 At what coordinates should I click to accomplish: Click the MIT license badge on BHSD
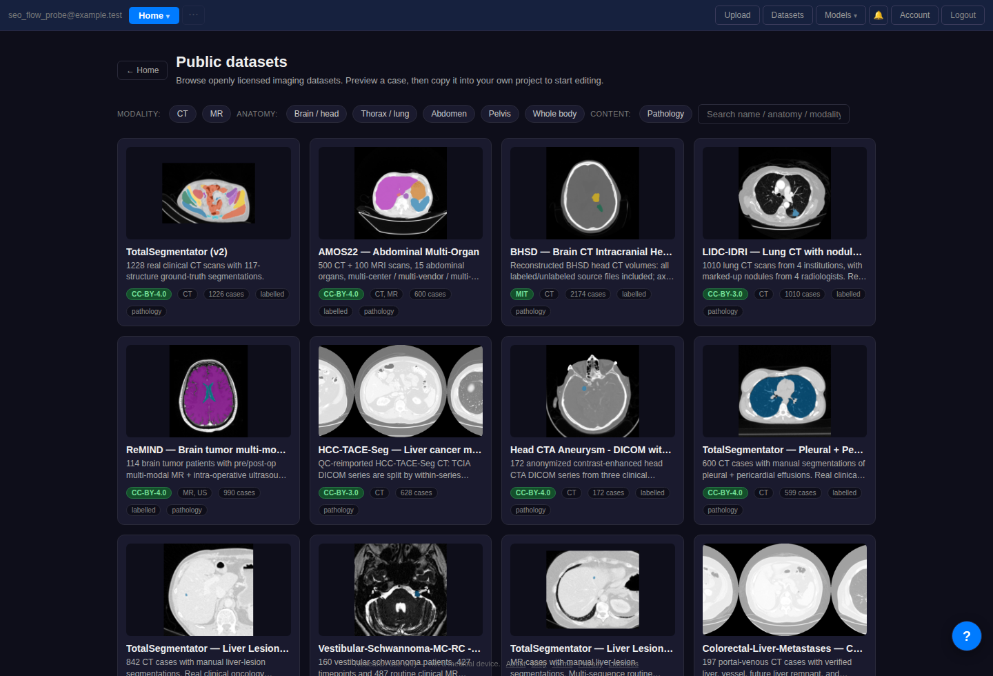[522, 294]
